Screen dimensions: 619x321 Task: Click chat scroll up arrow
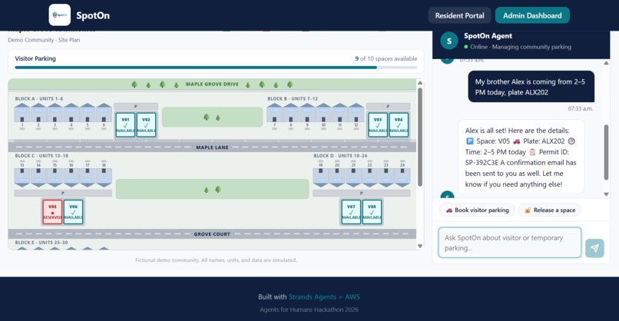point(606,63)
